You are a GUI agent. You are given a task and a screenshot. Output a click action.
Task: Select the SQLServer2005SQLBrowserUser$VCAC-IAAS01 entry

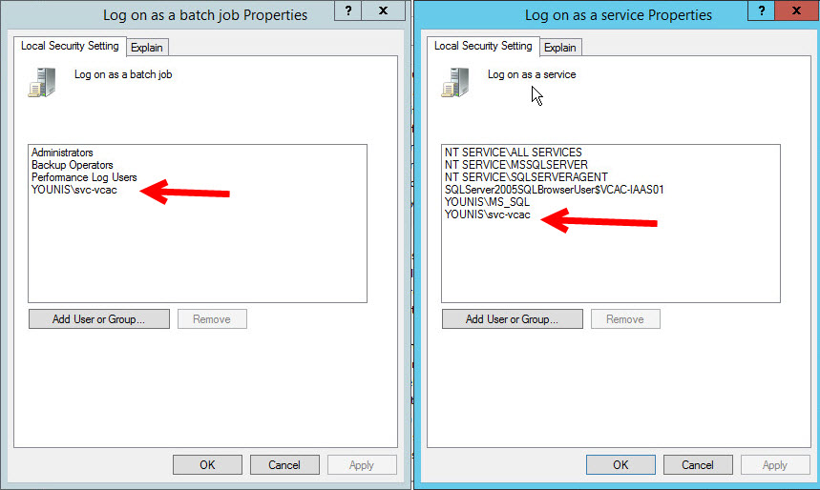point(554,190)
